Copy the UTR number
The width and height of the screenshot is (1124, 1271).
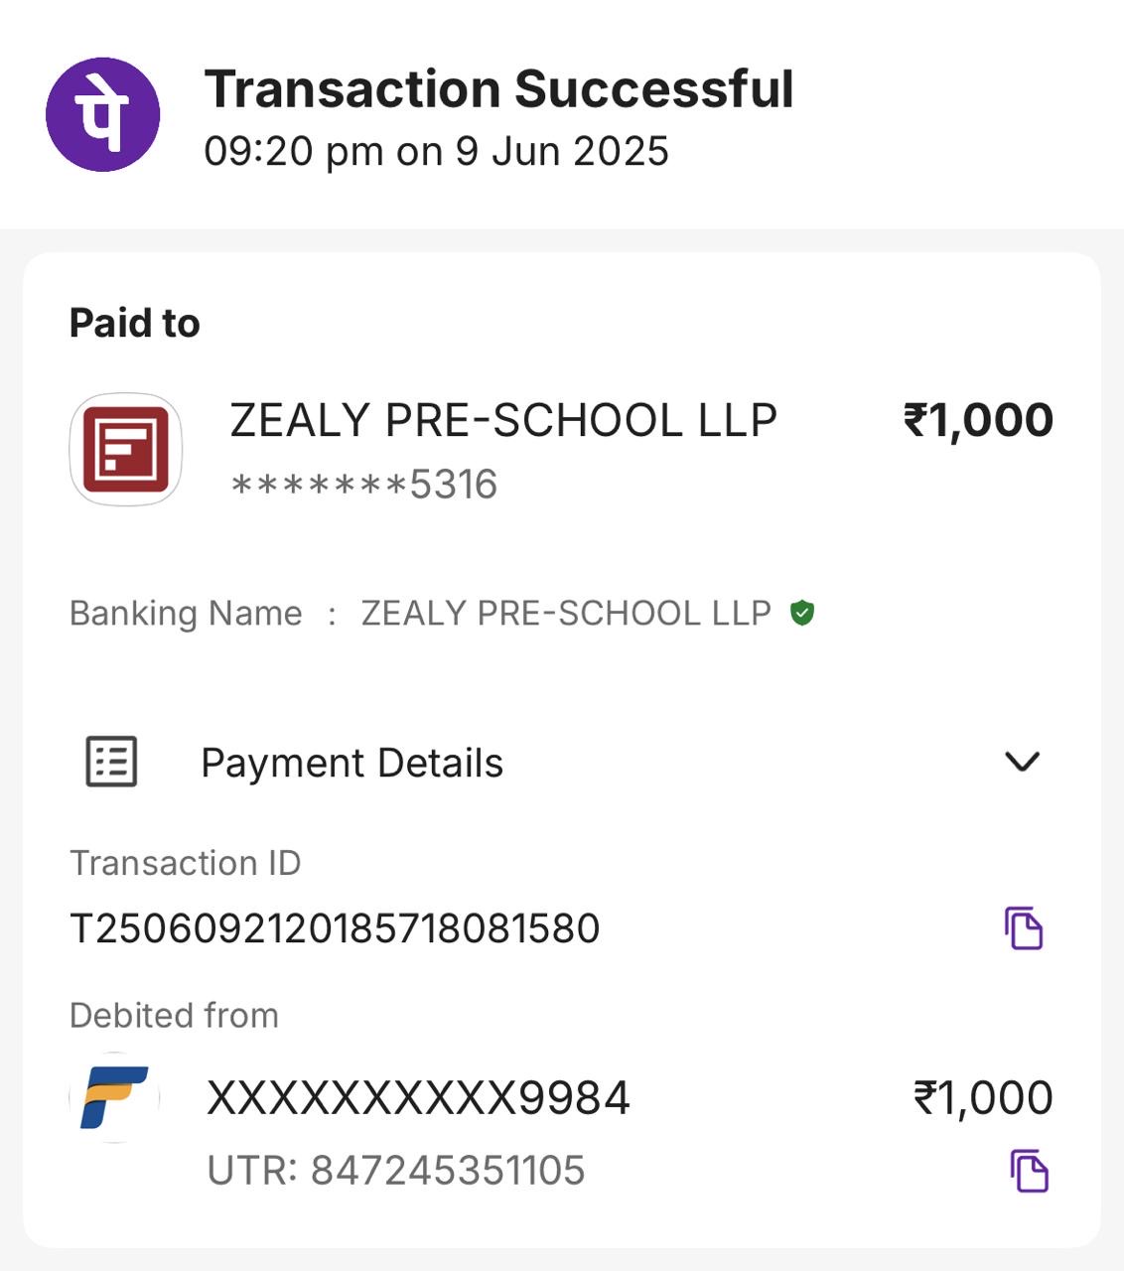coord(1029,1171)
